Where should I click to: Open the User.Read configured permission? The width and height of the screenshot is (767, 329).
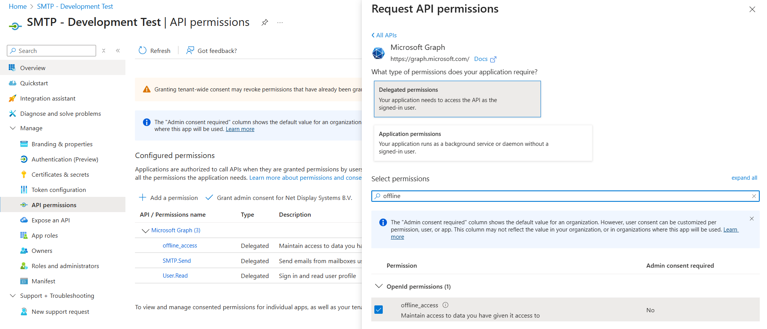(175, 276)
